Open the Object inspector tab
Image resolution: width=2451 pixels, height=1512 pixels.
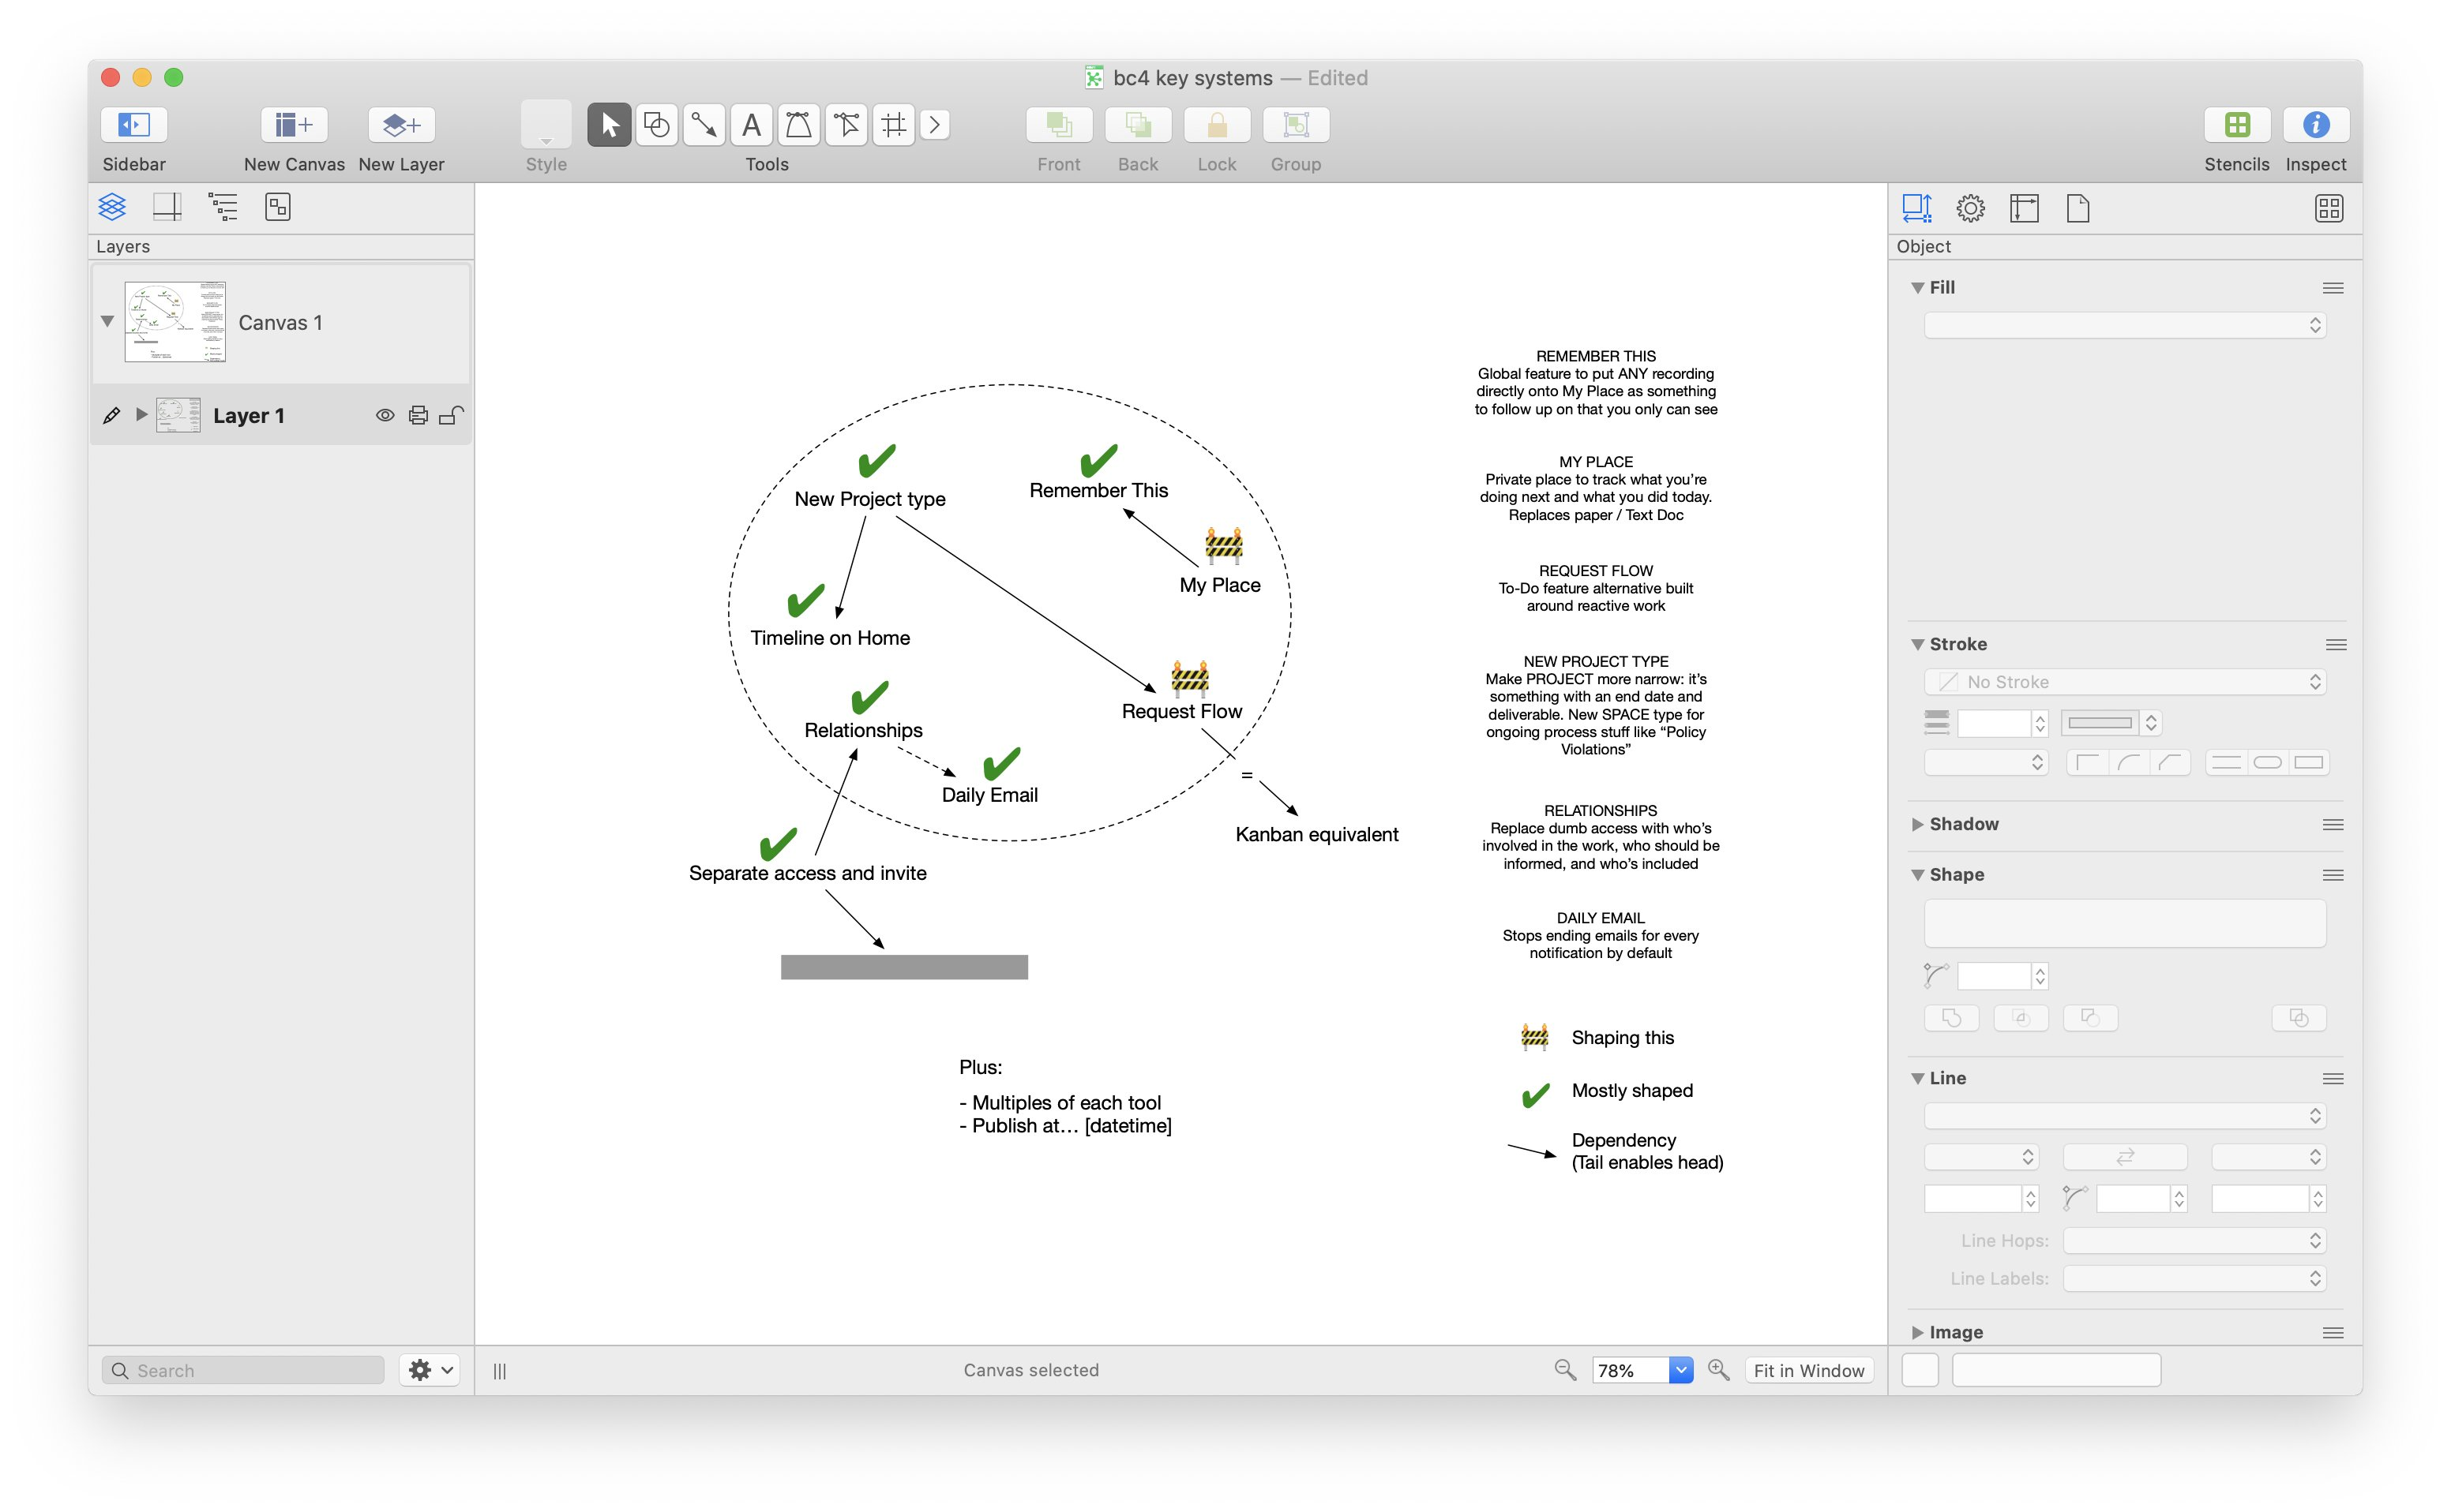1916,208
